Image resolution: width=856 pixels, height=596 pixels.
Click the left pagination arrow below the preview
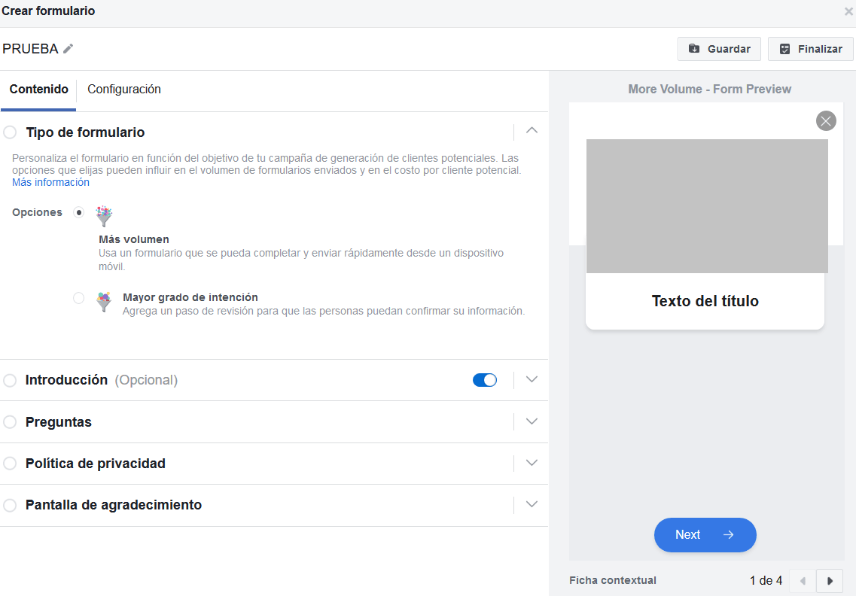tap(802, 580)
